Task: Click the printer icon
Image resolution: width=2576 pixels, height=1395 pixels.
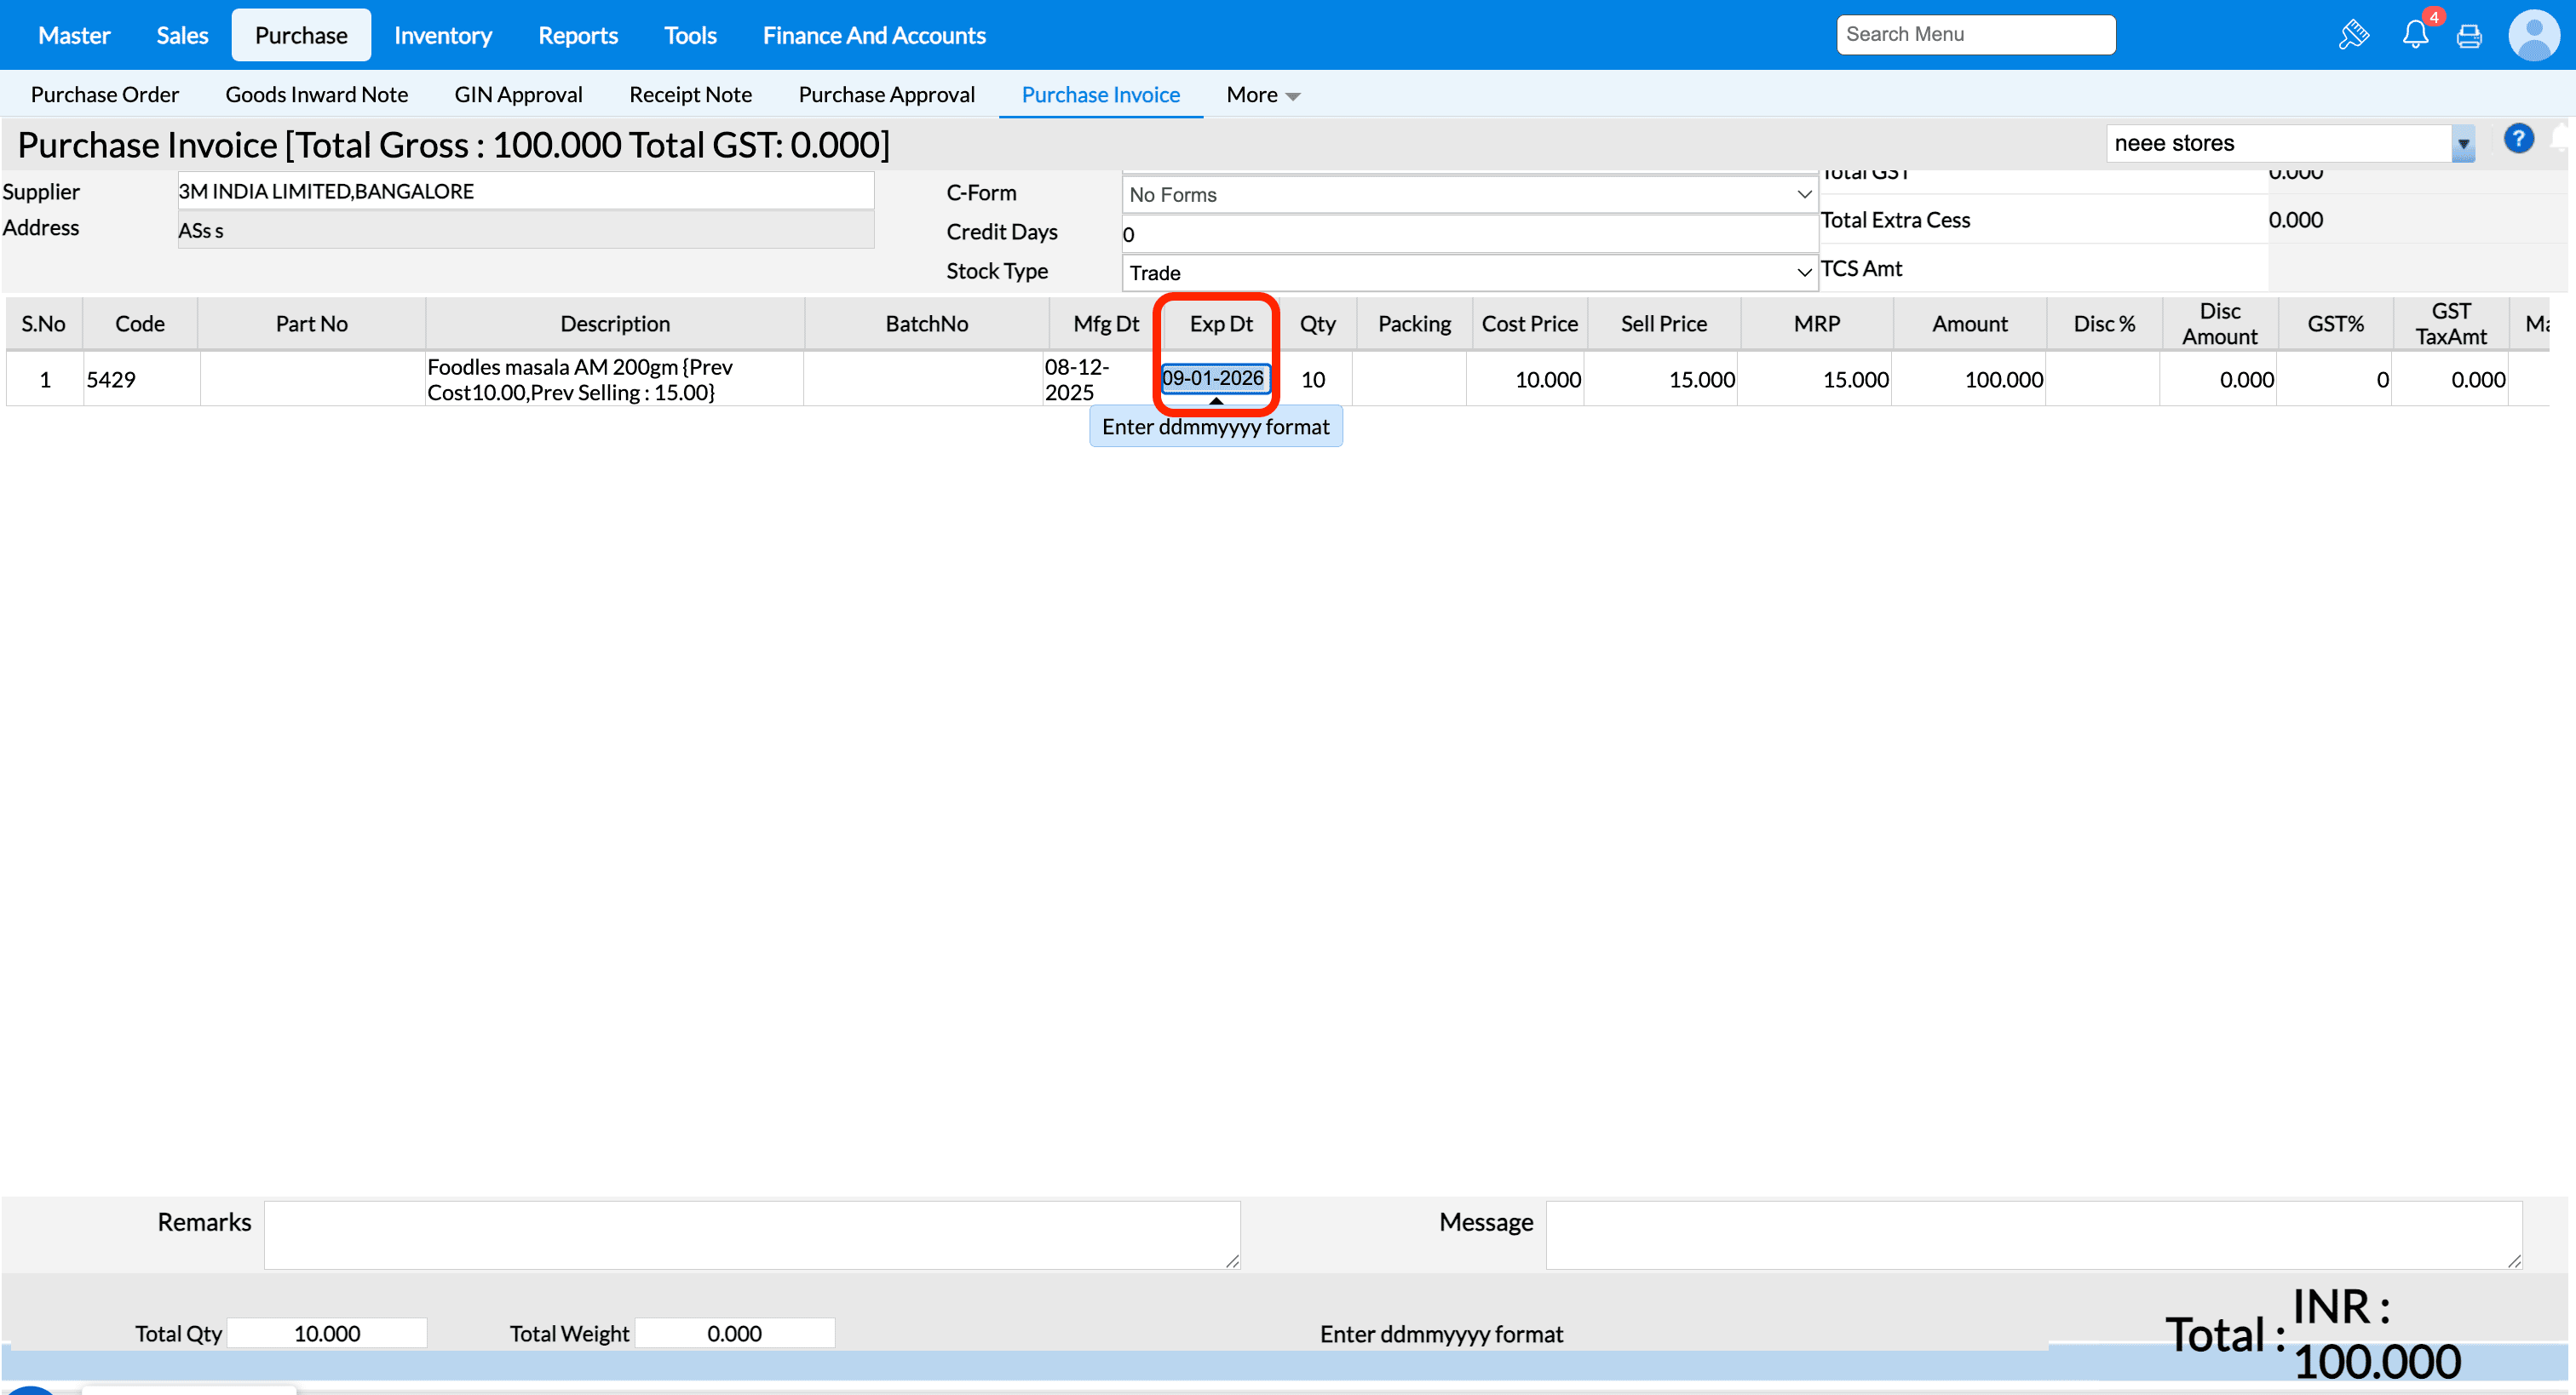Action: (2469, 37)
